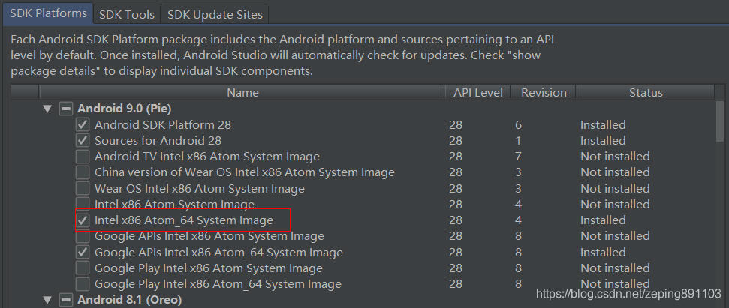729x308 pixels.
Task: Toggle the Android 8.1 (Oreo) group checkbox
Action: (x=65, y=299)
